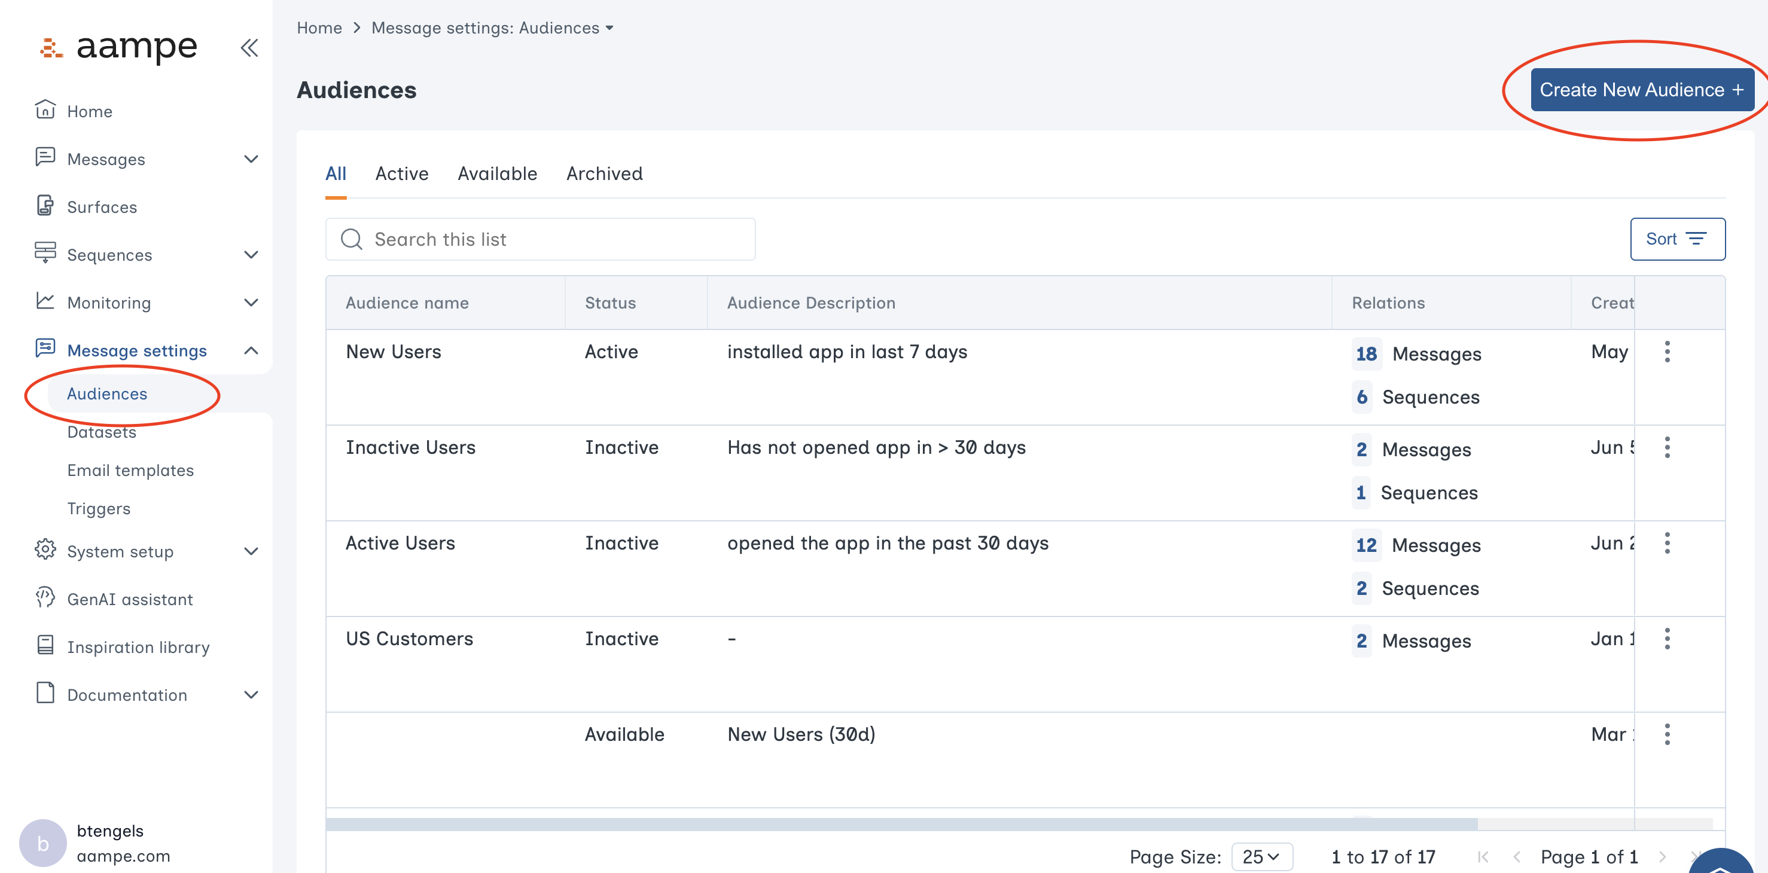This screenshot has width=1768, height=873.
Task: Open the three-dot menu on US Customers
Action: (x=1668, y=638)
